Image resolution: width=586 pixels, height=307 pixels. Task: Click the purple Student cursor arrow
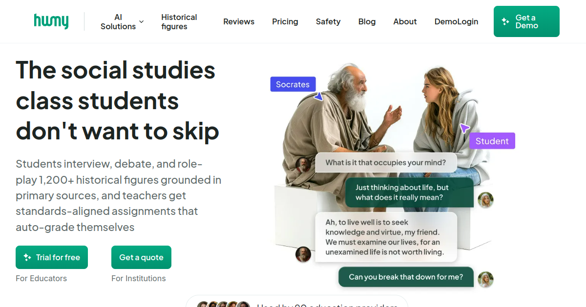464,128
